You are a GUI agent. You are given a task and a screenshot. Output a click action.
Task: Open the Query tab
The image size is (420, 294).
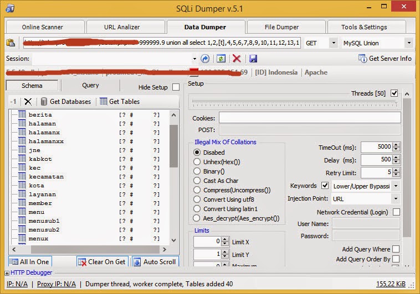[x=90, y=85]
